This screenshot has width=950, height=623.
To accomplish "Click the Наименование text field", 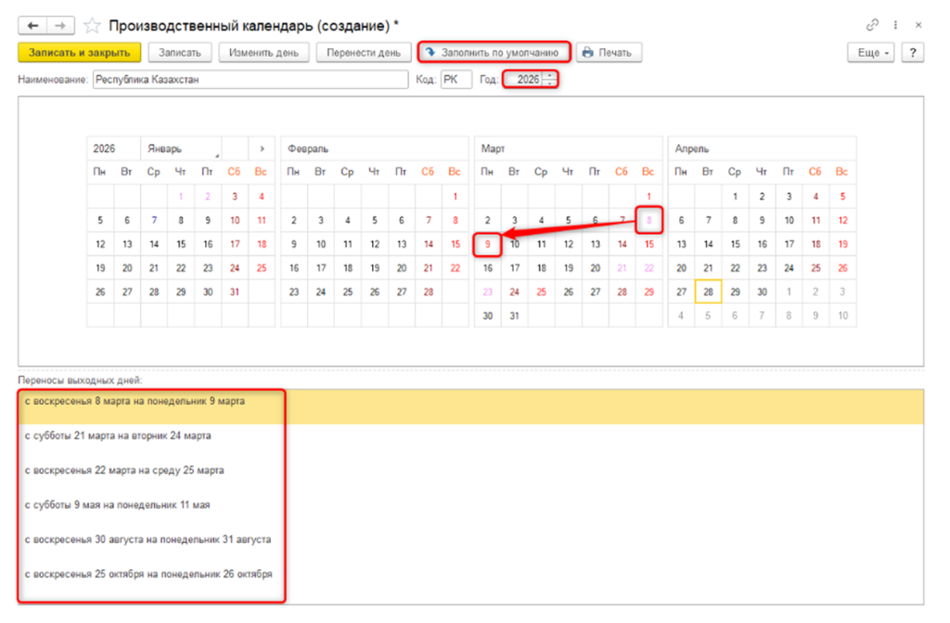I will click(x=250, y=80).
